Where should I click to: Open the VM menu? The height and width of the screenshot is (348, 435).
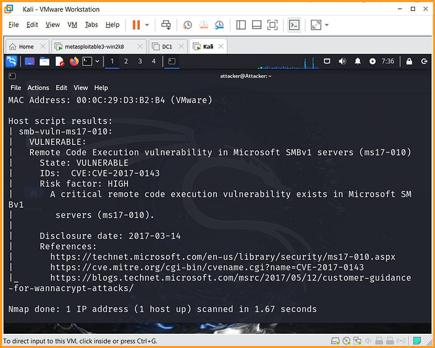click(72, 25)
